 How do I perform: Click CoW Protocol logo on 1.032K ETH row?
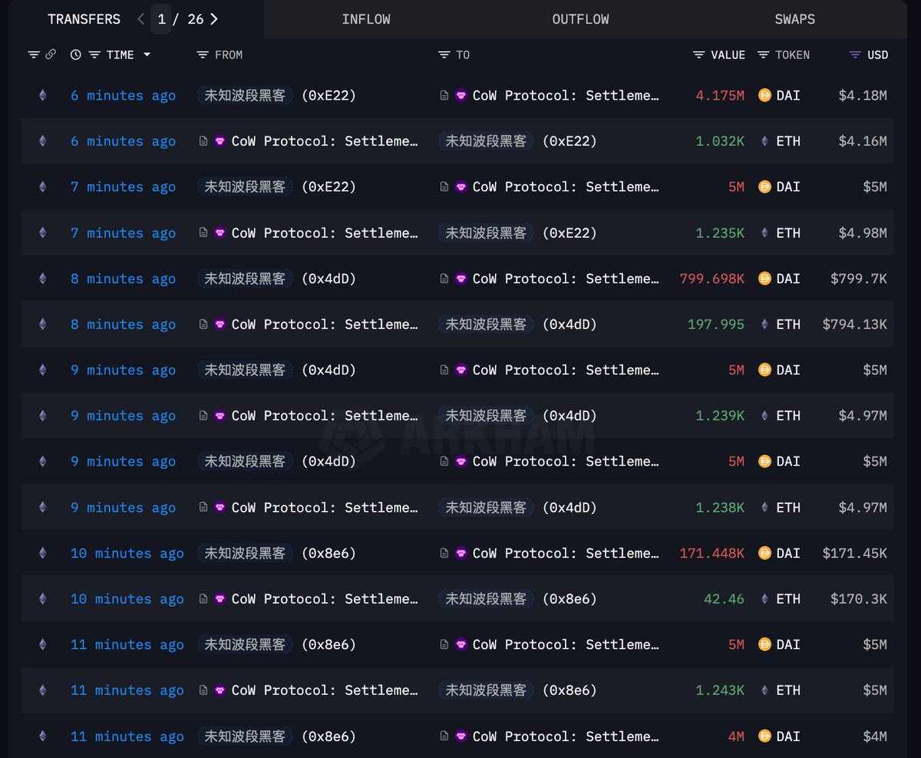pos(220,141)
